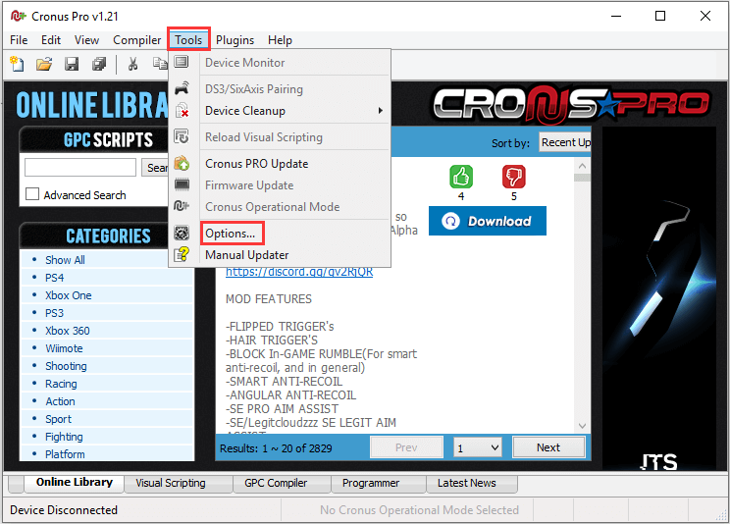Click the GPC scripts search field

click(80, 167)
